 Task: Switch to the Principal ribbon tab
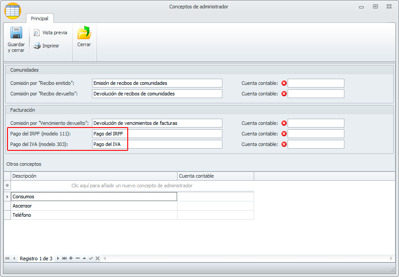40,18
